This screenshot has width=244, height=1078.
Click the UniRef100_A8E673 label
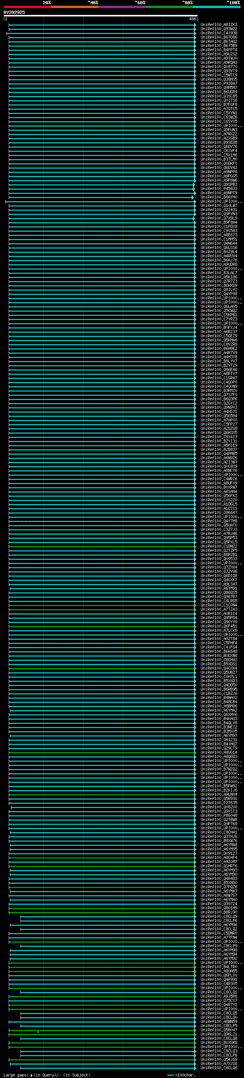pos(219,235)
